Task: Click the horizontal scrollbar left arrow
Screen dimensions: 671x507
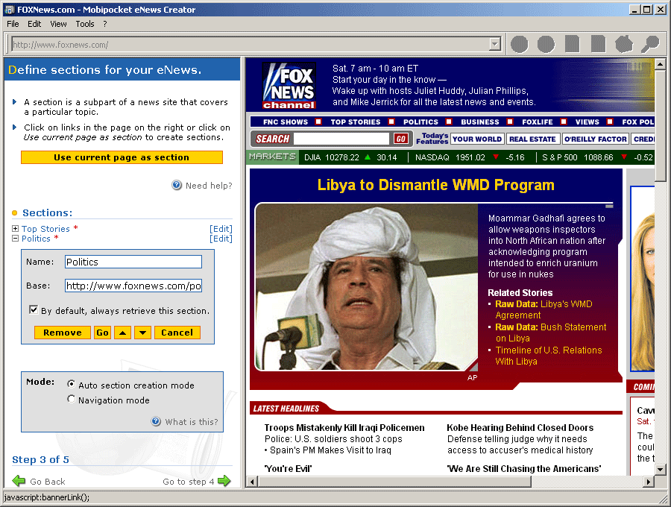Action: click(x=252, y=482)
